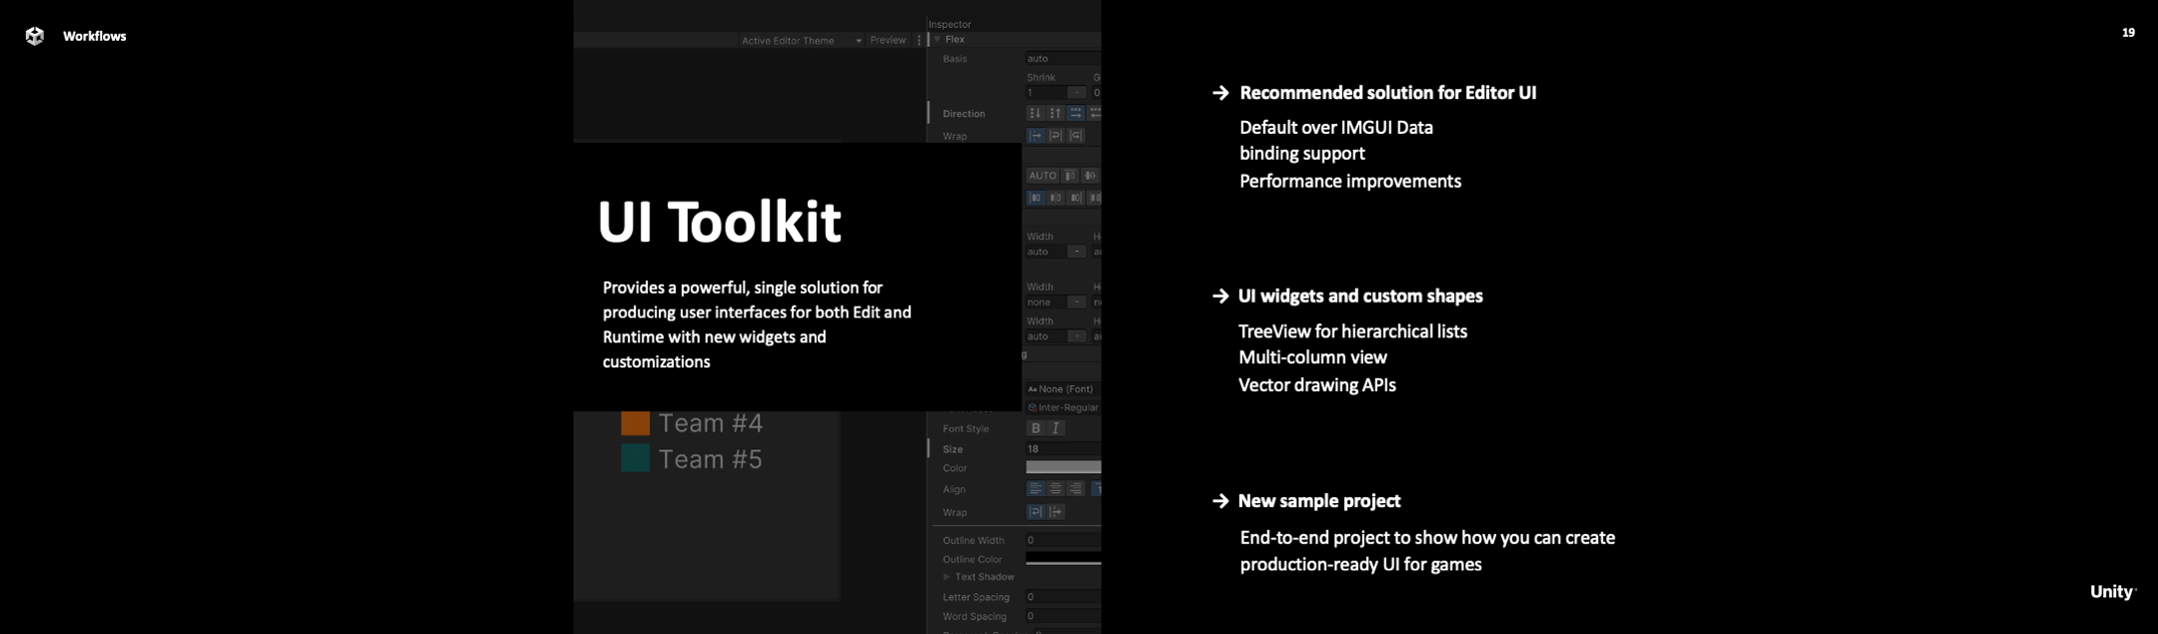Click 'UI widgets and custom shapes' heading
This screenshot has width=2158, height=634.
pyautogui.click(x=1360, y=296)
